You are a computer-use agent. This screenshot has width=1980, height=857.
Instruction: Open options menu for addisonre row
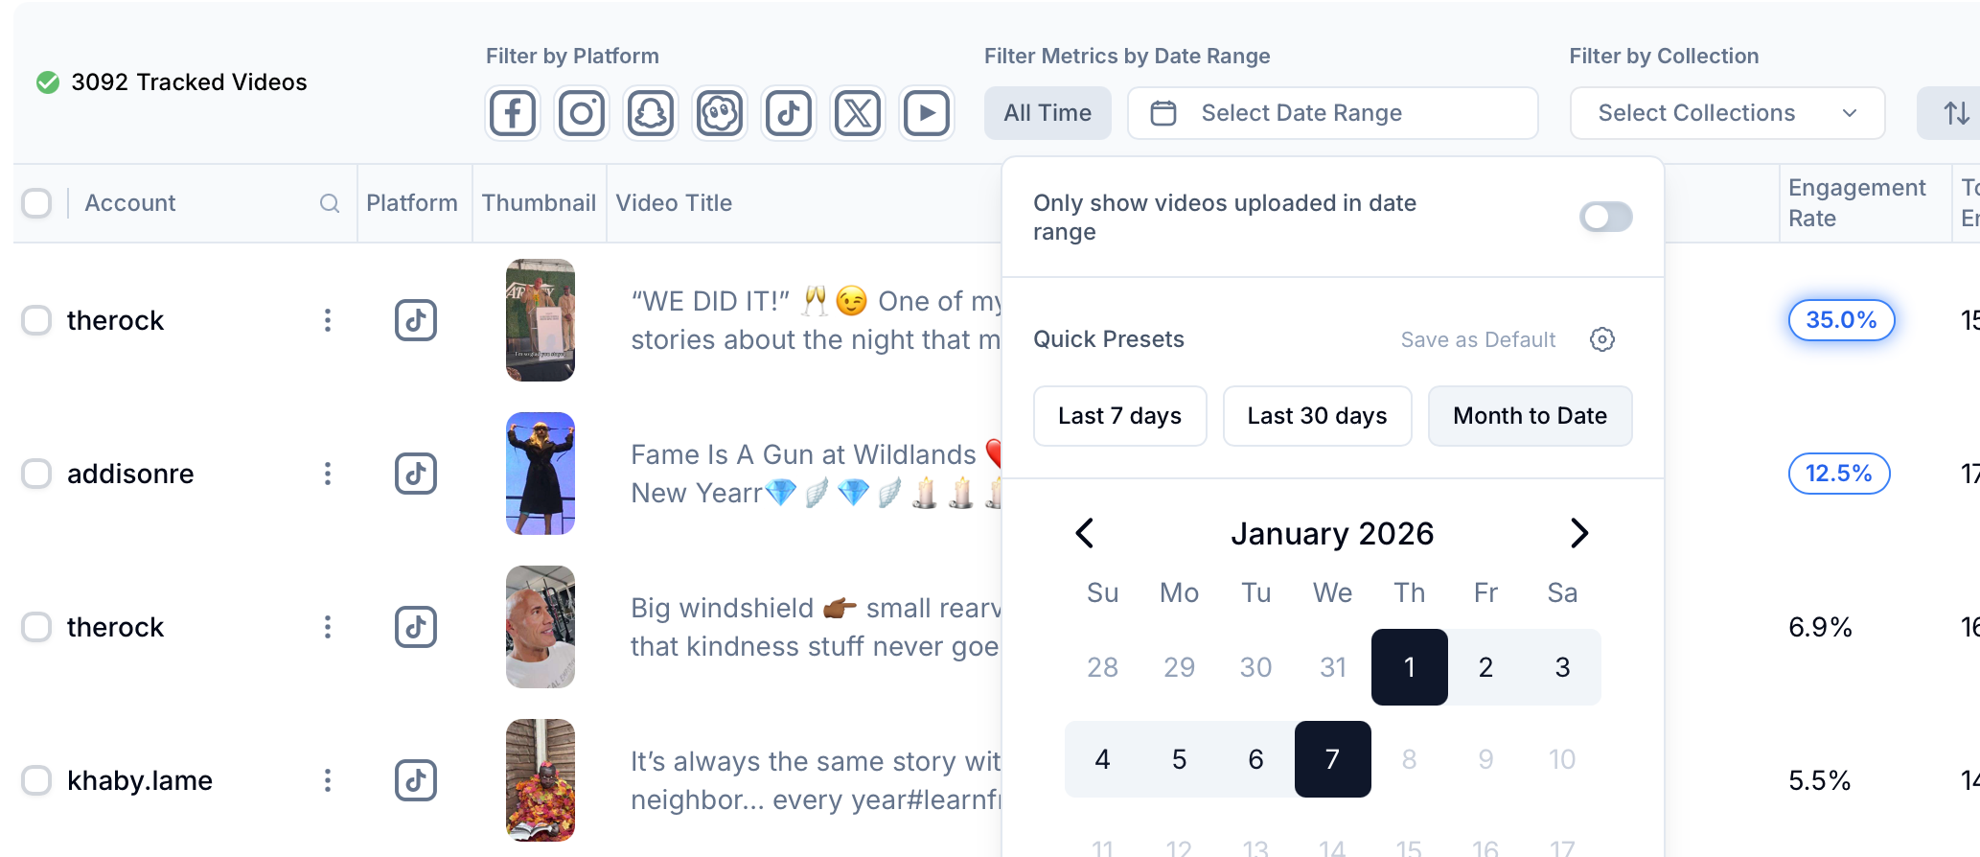coord(328,474)
